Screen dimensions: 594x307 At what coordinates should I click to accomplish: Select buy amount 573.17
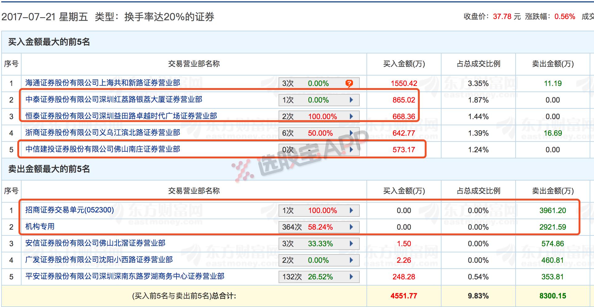pyautogui.click(x=404, y=150)
